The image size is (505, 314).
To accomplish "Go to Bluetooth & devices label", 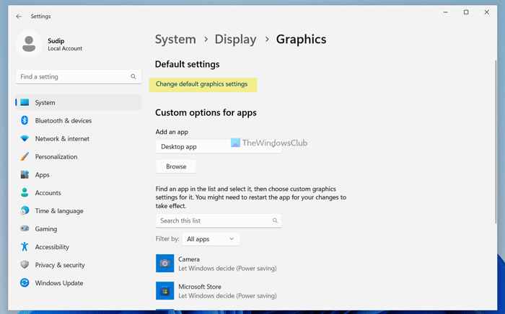I will click(63, 120).
